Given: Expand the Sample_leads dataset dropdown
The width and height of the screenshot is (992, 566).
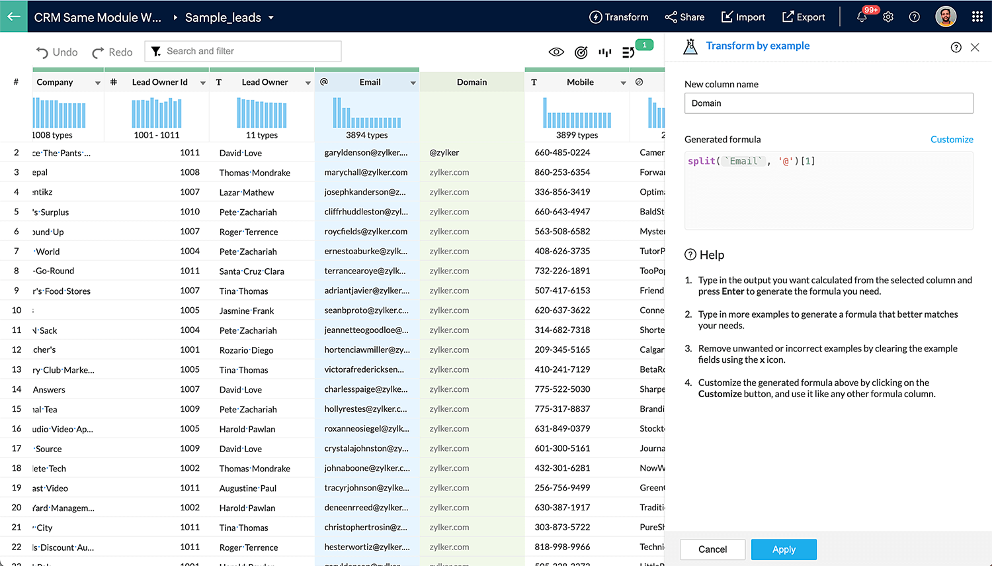Looking at the screenshot, I should 271,18.
